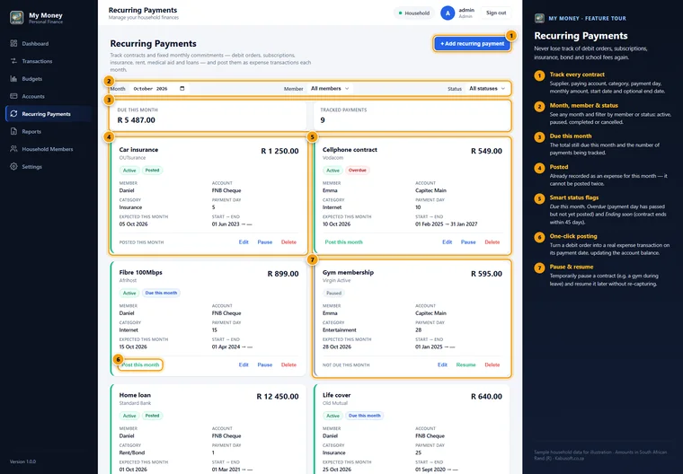This screenshot has height=474, width=683.
Task: Click Pause & resume tour heading
Action: 572,267
